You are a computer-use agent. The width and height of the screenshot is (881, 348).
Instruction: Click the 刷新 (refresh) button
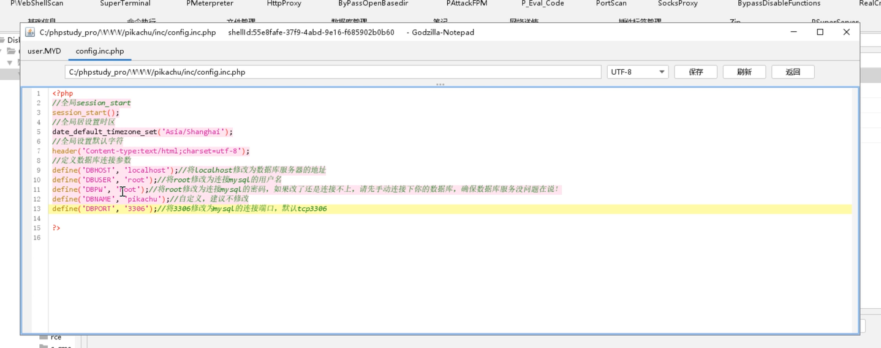(x=744, y=72)
